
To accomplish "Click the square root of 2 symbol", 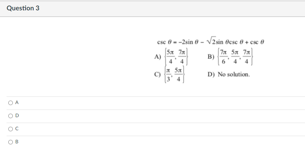I will 211,40.
